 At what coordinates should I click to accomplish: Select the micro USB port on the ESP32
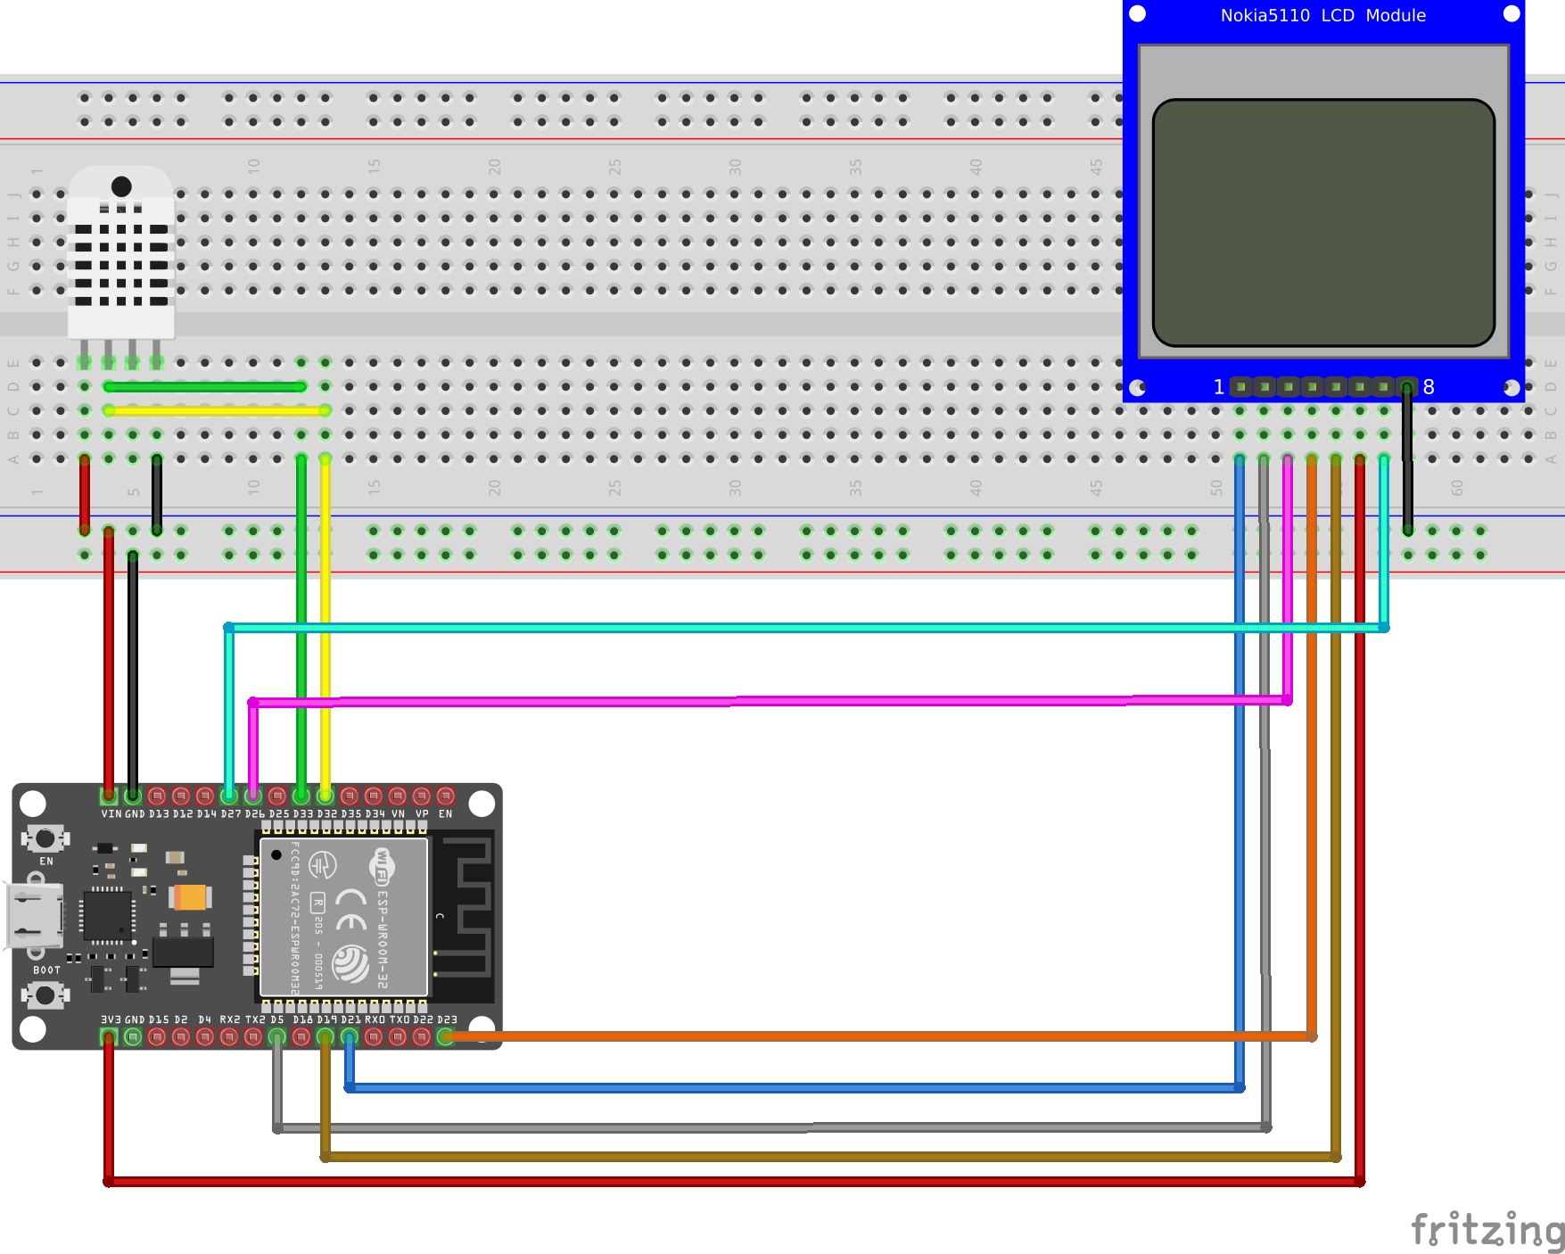pyautogui.click(x=35, y=916)
